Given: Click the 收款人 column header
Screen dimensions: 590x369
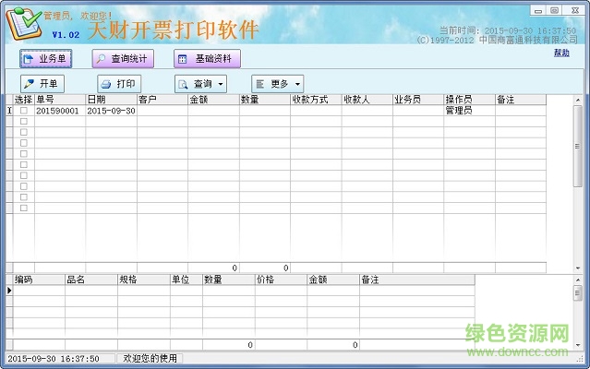Looking at the screenshot, I should (367, 100).
